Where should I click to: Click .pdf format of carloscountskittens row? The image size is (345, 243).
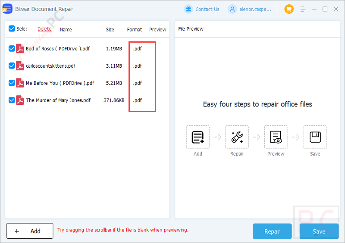tap(138, 66)
